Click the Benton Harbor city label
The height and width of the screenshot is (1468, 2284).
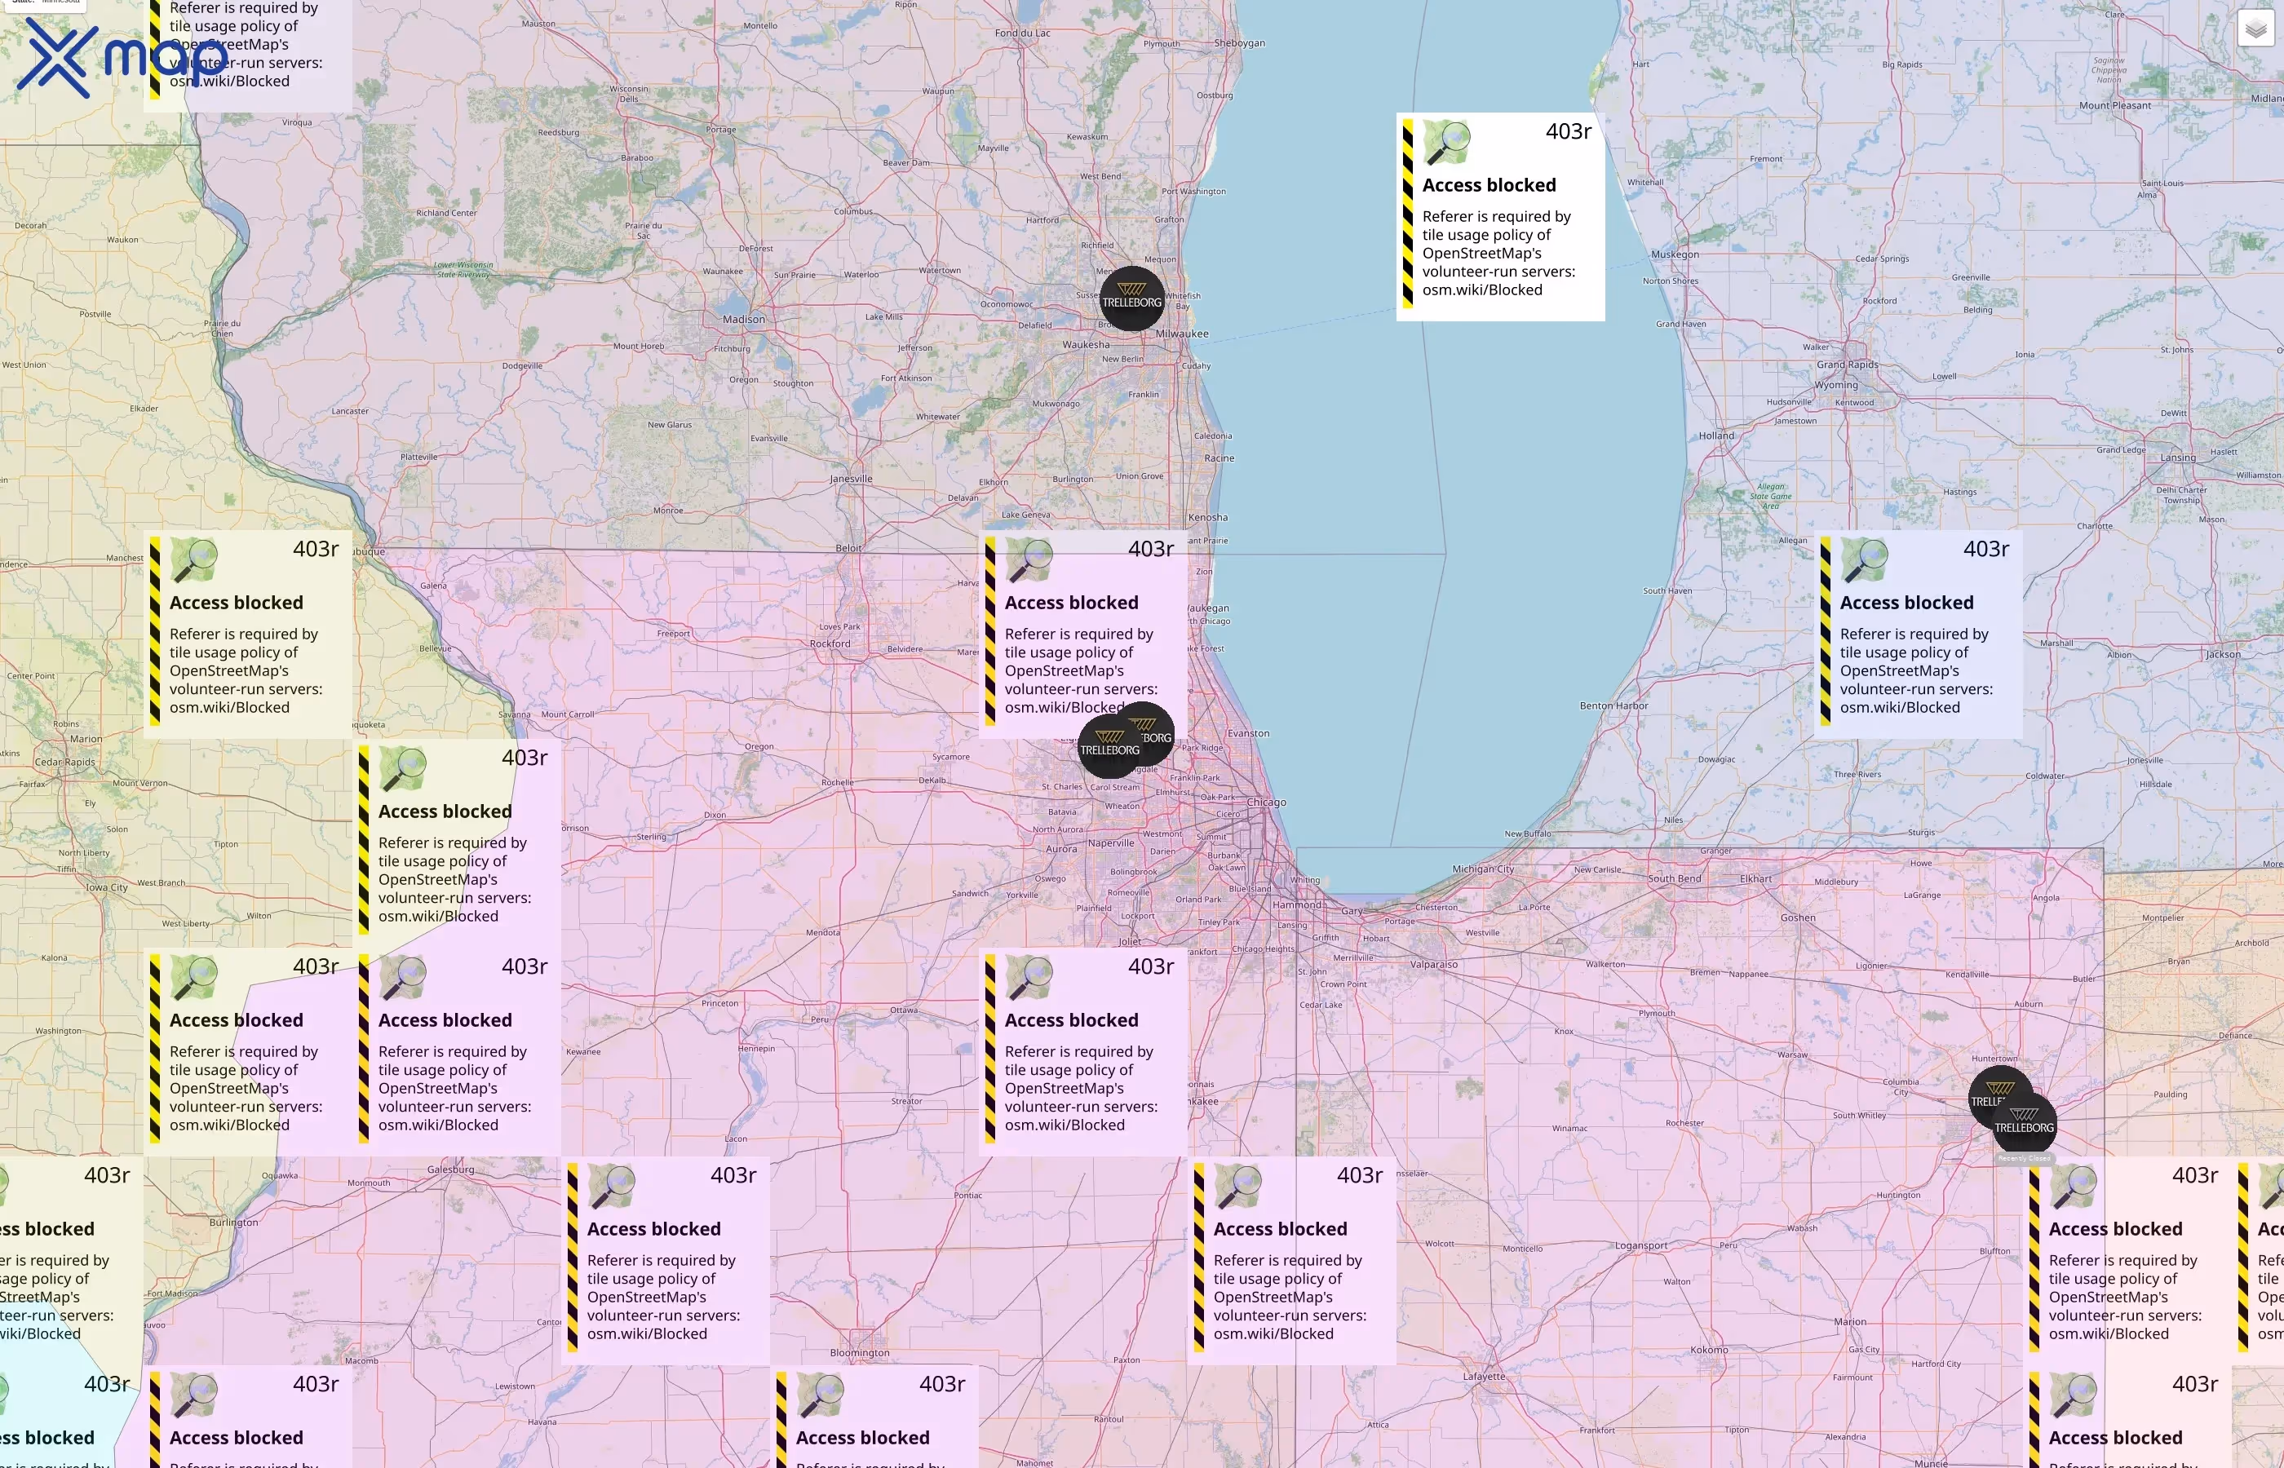[x=1613, y=706]
